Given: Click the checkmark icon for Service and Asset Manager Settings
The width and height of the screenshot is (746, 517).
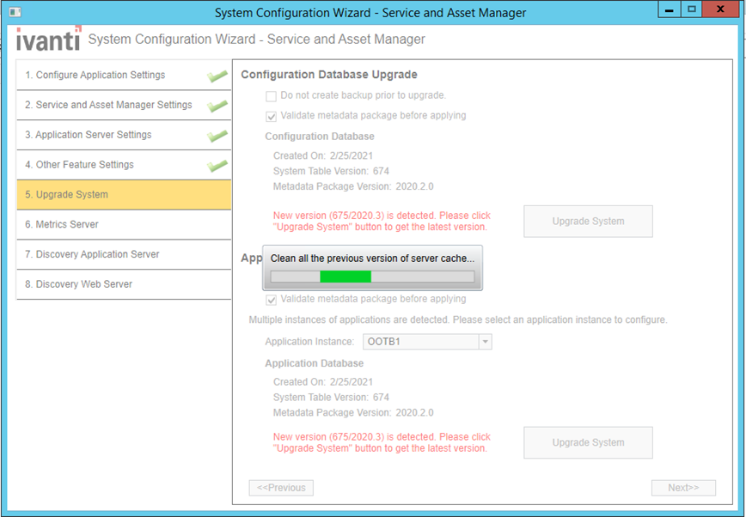Looking at the screenshot, I should [217, 105].
